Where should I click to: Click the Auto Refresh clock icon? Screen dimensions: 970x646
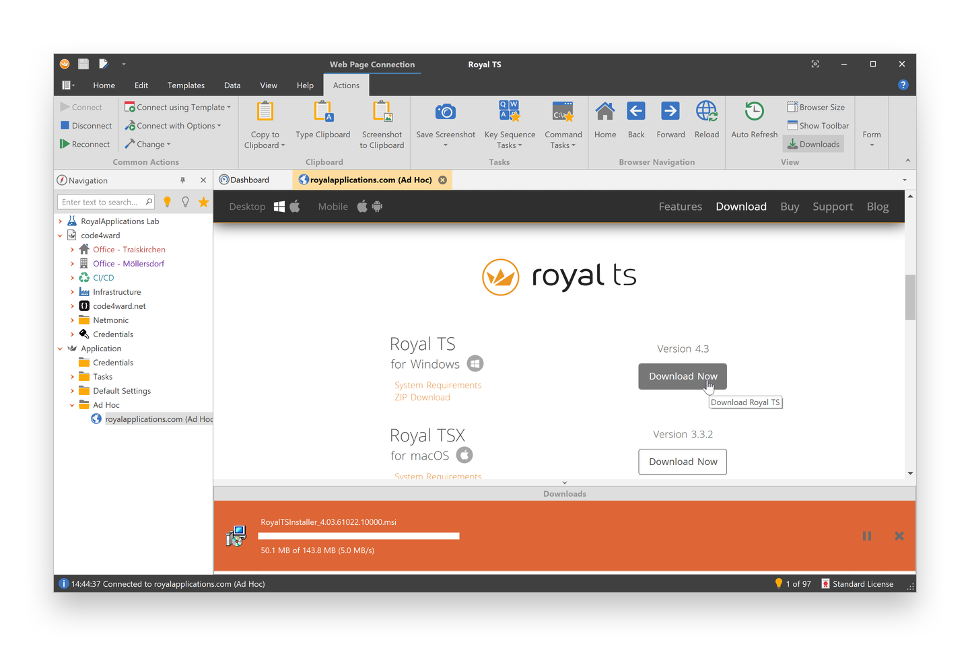754,112
